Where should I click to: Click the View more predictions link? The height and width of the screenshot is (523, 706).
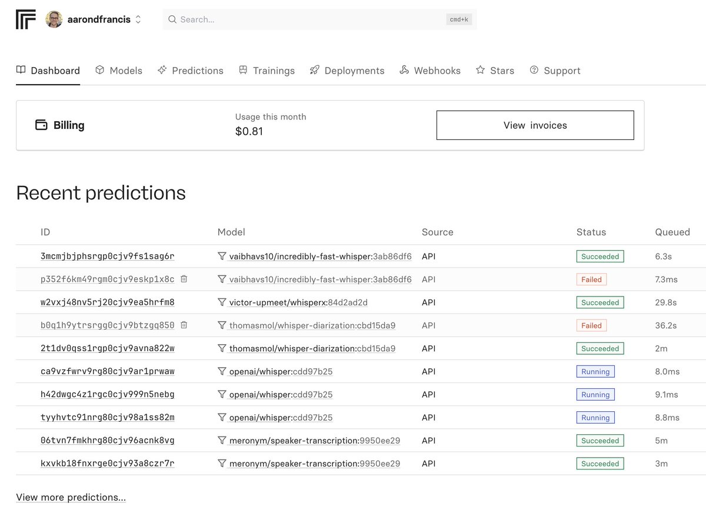(x=71, y=498)
